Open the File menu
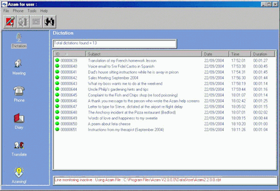280x191 pixels. pyautogui.click(x=6, y=11)
